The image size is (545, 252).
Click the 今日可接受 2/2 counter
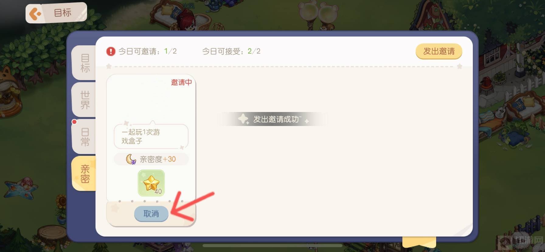[x=231, y=51]
